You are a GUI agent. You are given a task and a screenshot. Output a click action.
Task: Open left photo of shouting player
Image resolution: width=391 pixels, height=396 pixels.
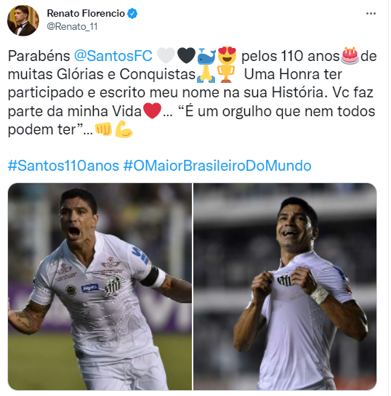tap(100, 286)
